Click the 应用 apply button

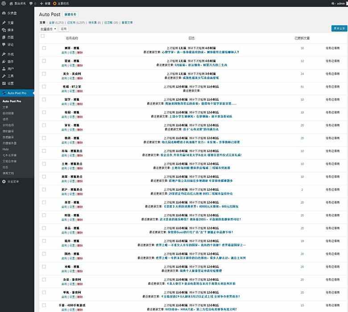[64, 29]
